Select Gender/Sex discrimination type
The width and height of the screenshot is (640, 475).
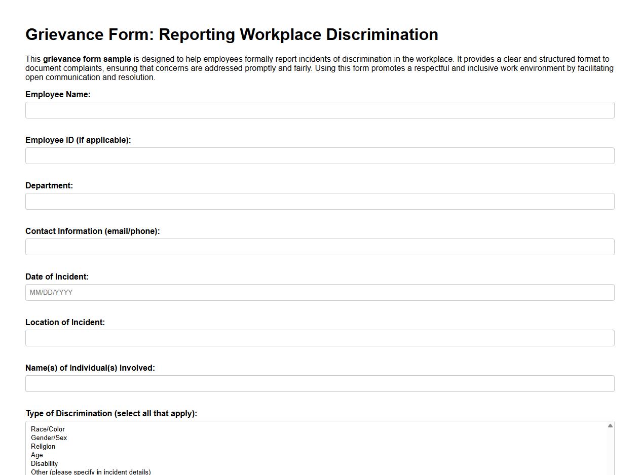tap(49, 438)
